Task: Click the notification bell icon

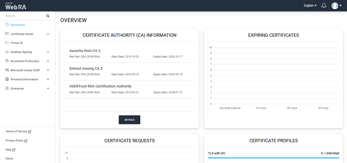Action: [324, 6]
